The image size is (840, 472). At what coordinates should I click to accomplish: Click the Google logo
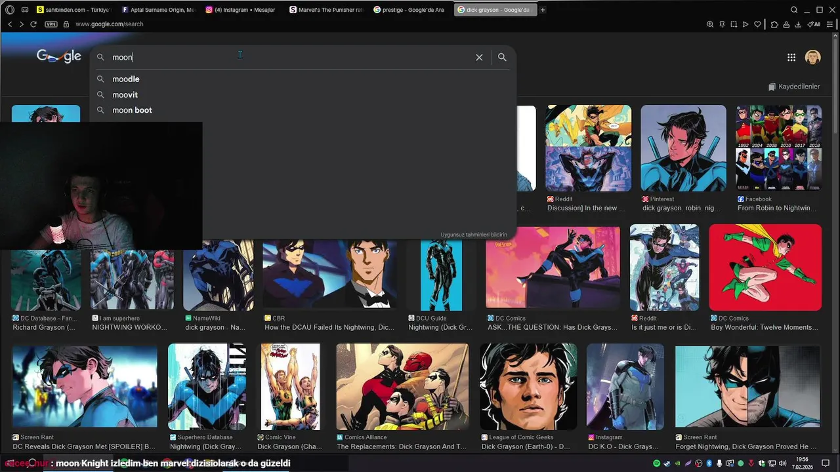pos(59,56)
